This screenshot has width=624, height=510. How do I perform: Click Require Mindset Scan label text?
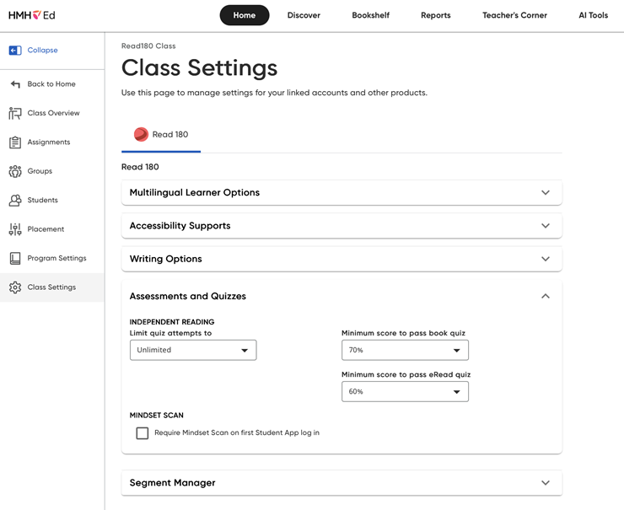point(237,432)
